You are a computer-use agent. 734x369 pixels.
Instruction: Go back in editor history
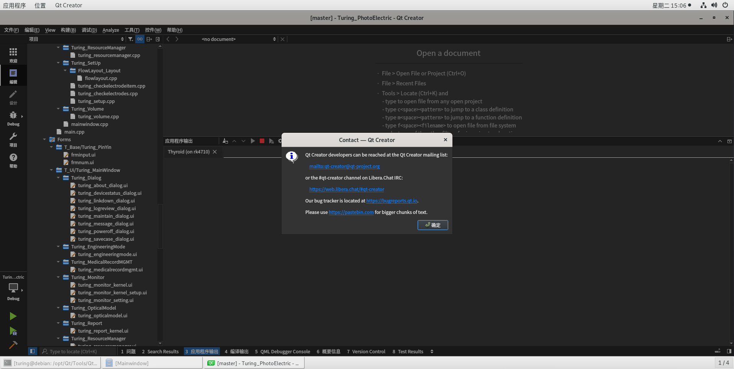pyautogui.click(x=168, y=39)
